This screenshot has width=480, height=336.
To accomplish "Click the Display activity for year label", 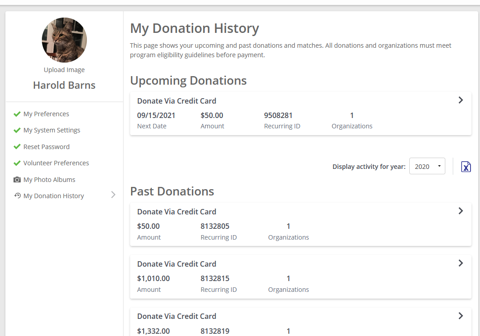I will (x=369, y=167).
